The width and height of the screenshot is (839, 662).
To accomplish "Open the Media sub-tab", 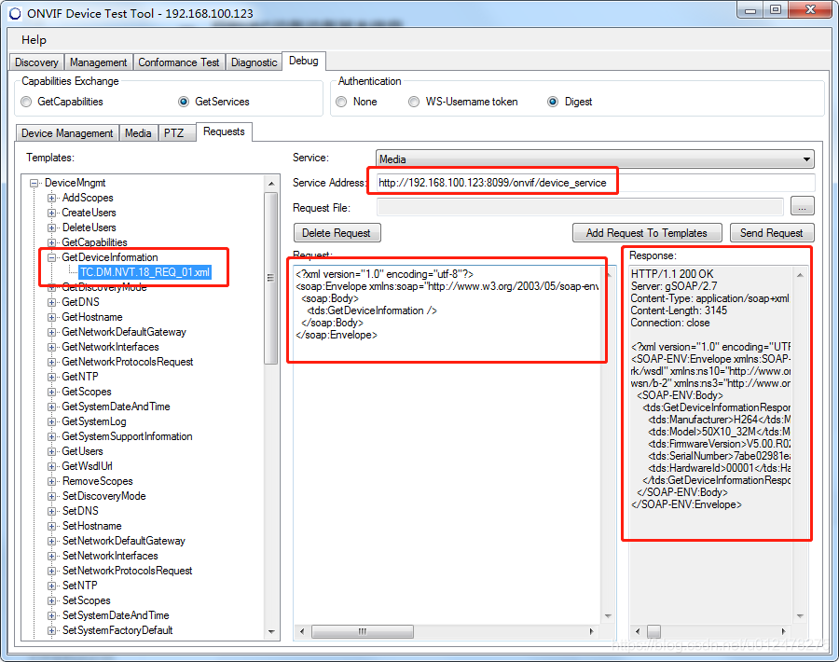I will 138,133.
